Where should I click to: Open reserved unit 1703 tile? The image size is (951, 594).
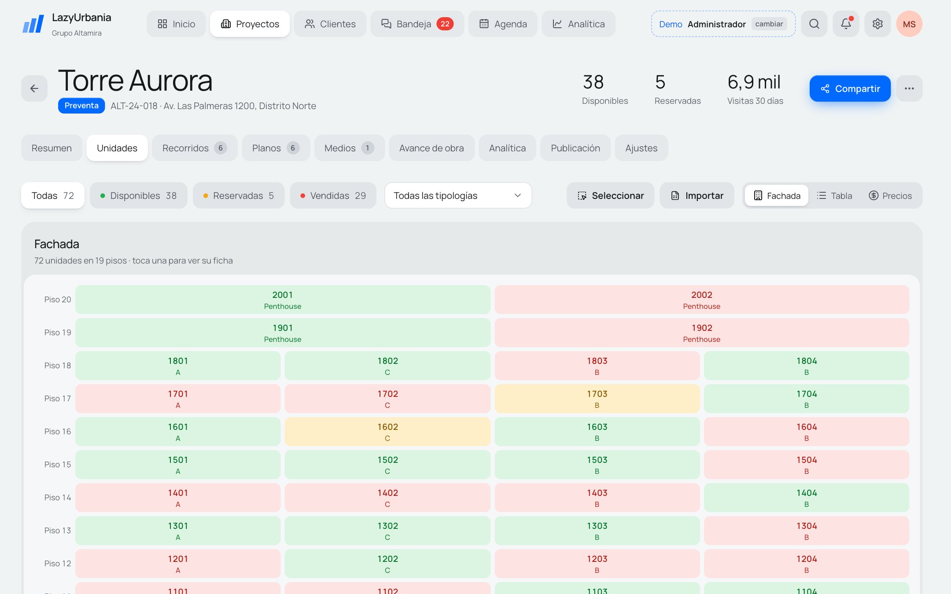(597, 399)
